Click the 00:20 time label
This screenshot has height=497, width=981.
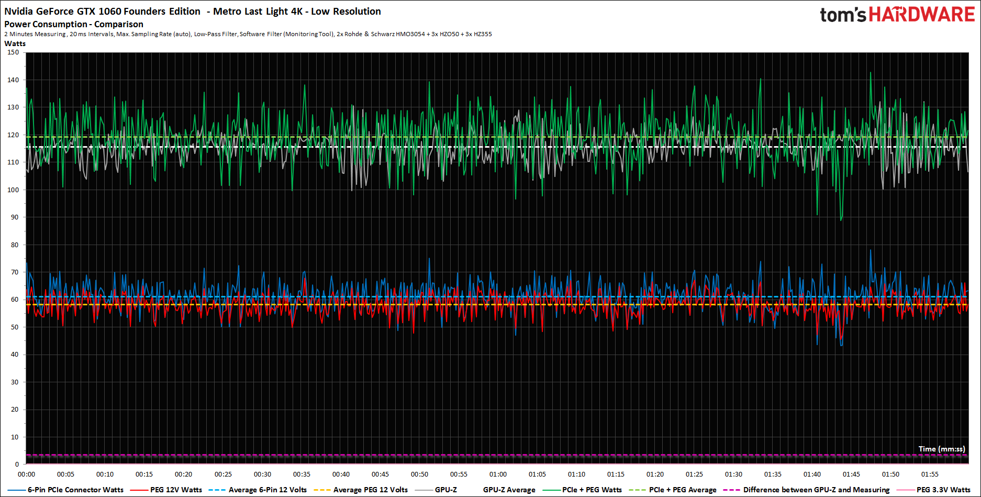pos(184,474)
